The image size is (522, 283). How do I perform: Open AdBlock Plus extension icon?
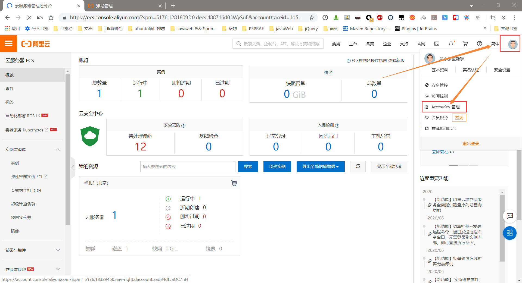(x=380, y=18)
